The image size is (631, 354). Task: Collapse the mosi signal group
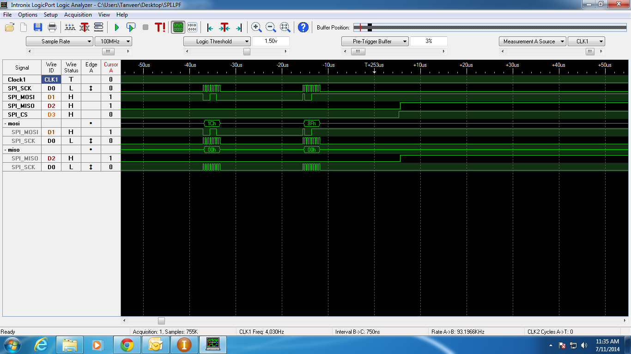pos(5,124)
